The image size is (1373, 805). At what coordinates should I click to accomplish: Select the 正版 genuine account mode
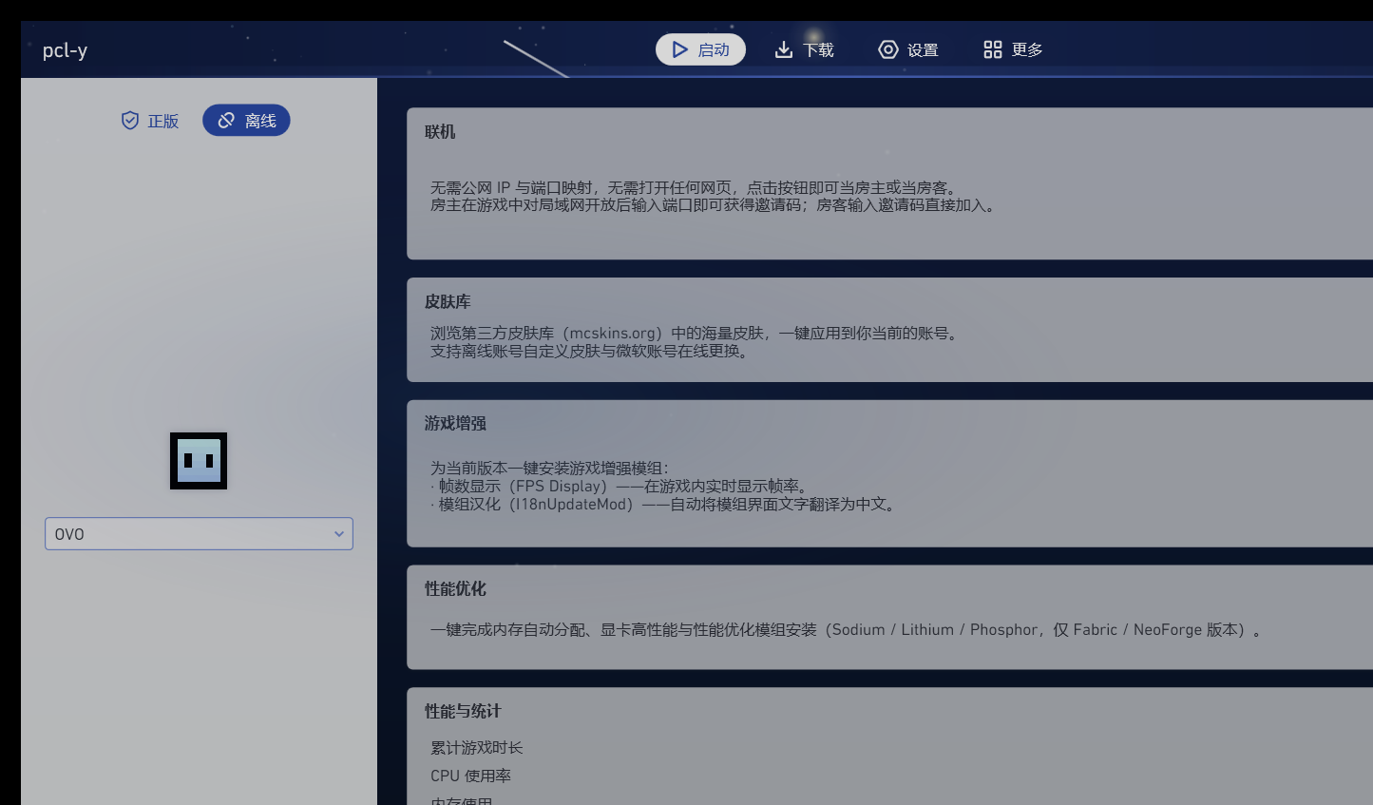point(150,121)
